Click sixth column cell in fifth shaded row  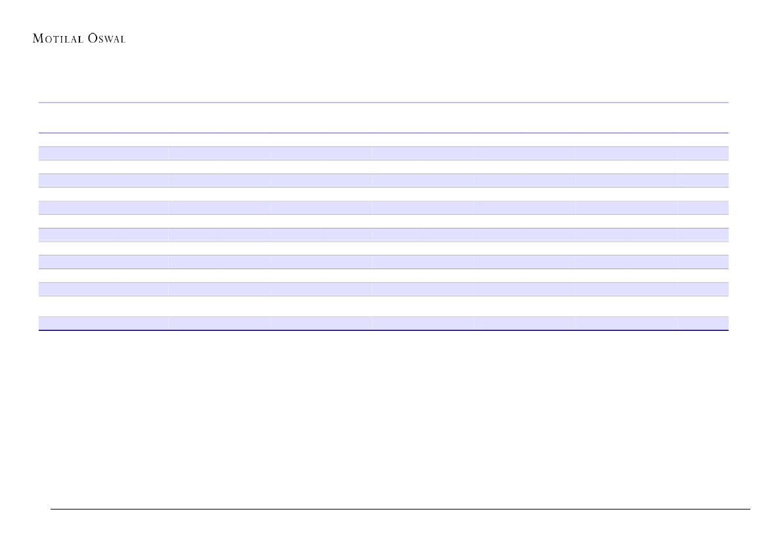pyautogui.click(x=626, y=261)
